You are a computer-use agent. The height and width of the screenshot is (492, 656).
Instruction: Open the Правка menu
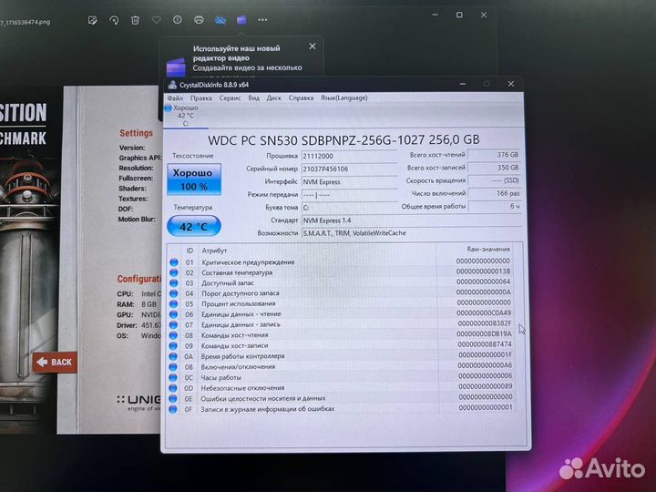click(200, 97)
